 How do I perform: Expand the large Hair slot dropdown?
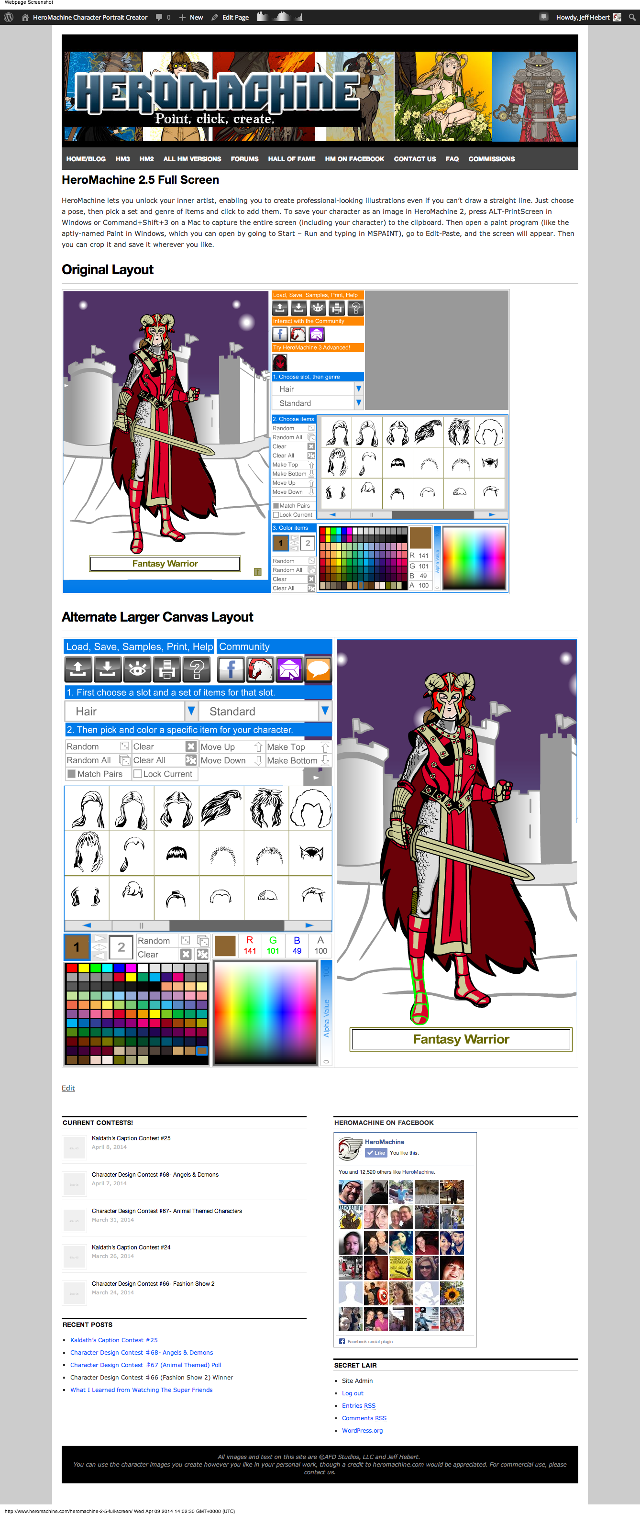(x=131, y=711)
